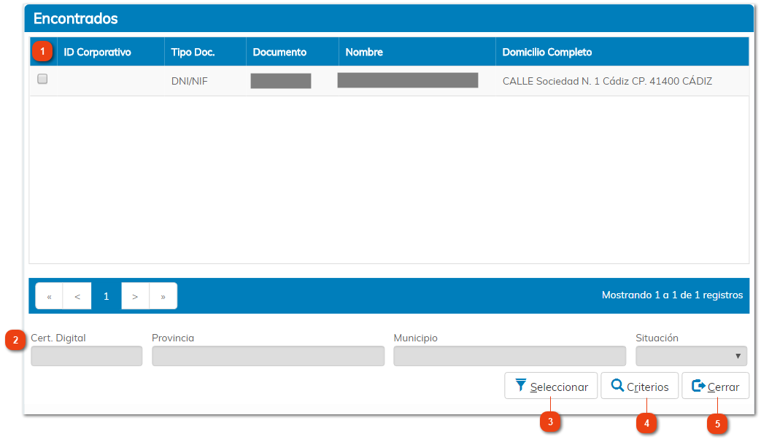Click the DNI/NIF cell in results
Viewport: 761px width, 442px height.
pos(189,81)
